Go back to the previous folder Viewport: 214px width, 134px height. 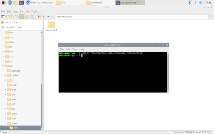[44, 17]
